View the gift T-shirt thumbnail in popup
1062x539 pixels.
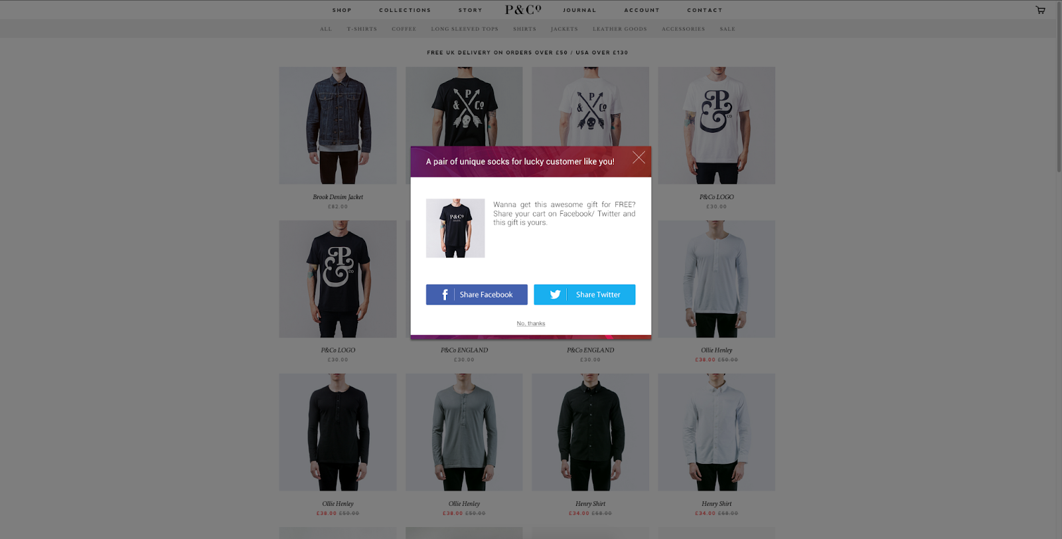coord(455,228)
